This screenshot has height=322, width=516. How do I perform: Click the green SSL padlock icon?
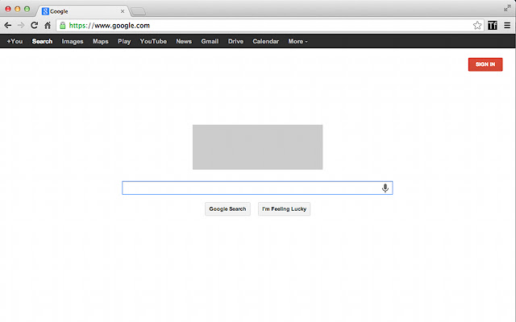(63, 25)
